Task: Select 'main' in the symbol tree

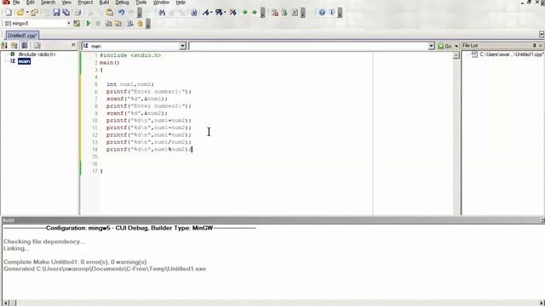Action: point(24,61)
